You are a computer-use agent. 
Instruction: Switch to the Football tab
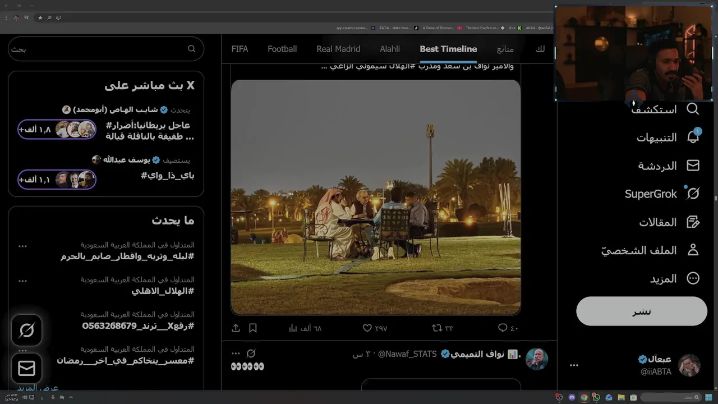point(282,49)
